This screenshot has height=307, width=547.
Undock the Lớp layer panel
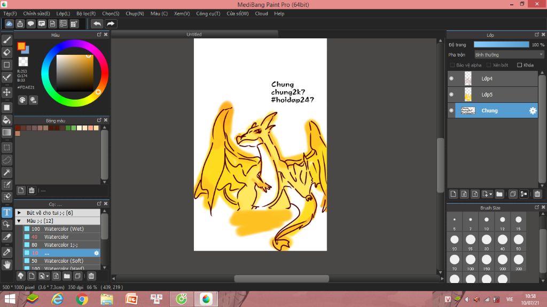pos(536,35)
